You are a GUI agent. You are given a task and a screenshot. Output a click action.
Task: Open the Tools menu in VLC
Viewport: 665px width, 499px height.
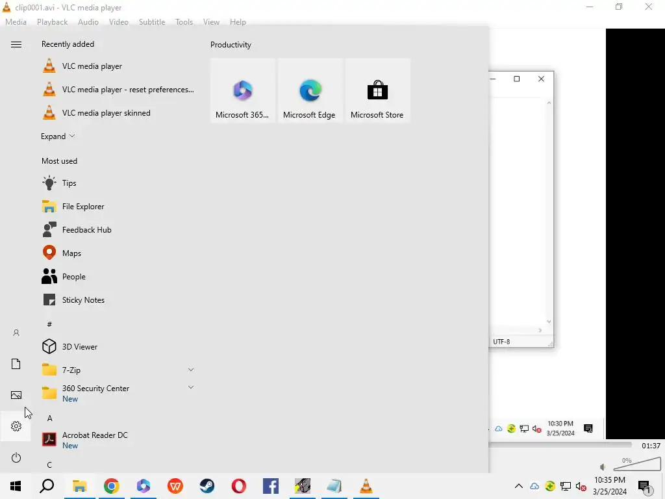pos(184,22)
